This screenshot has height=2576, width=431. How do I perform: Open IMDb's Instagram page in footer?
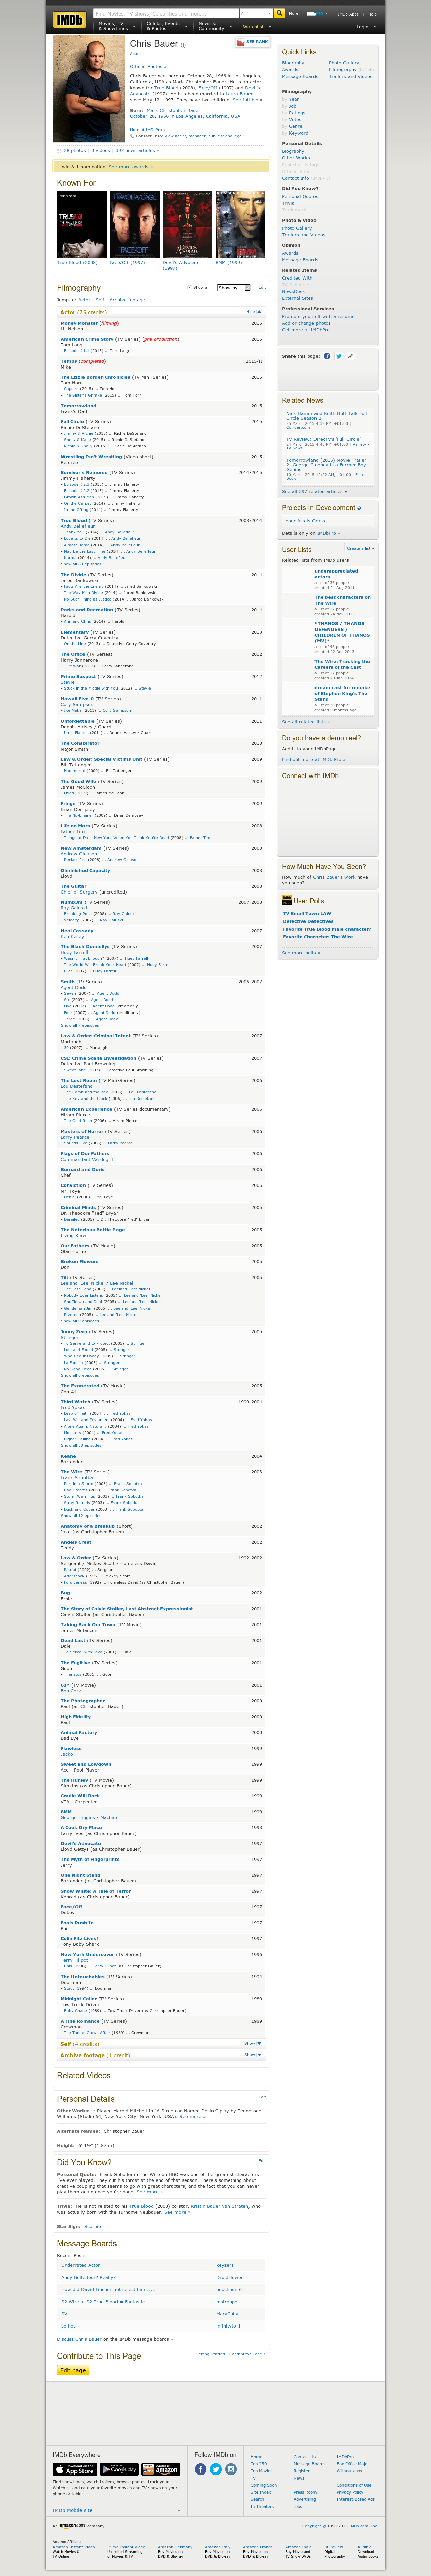pos(230,2469)
